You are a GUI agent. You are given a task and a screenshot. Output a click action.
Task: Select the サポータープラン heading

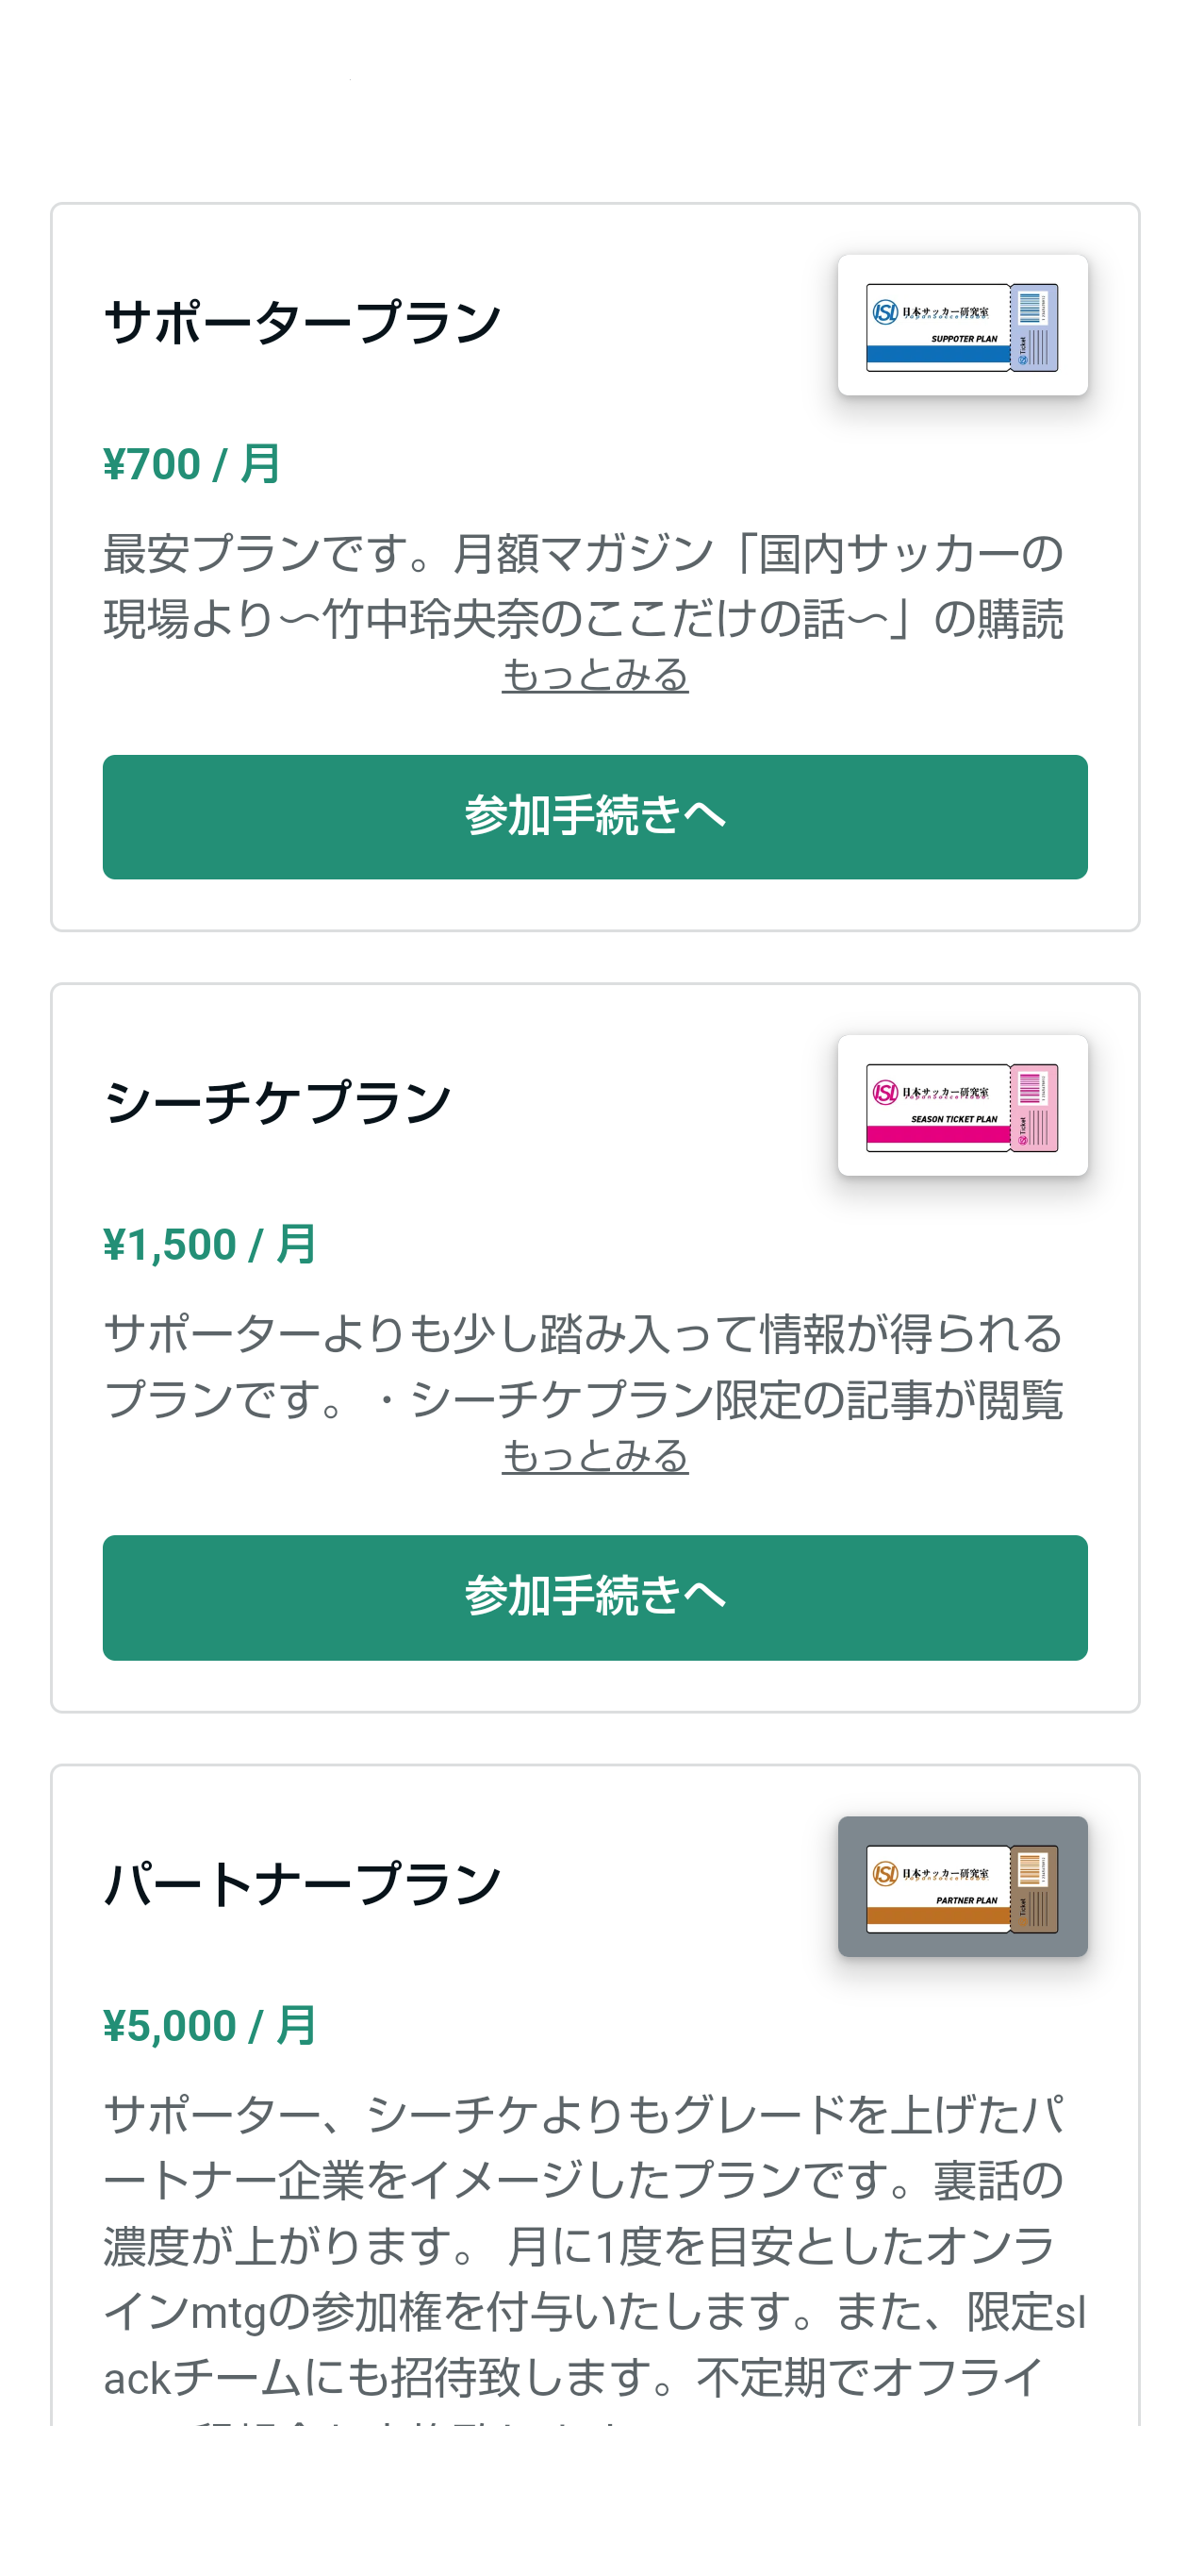pos(302,323)
